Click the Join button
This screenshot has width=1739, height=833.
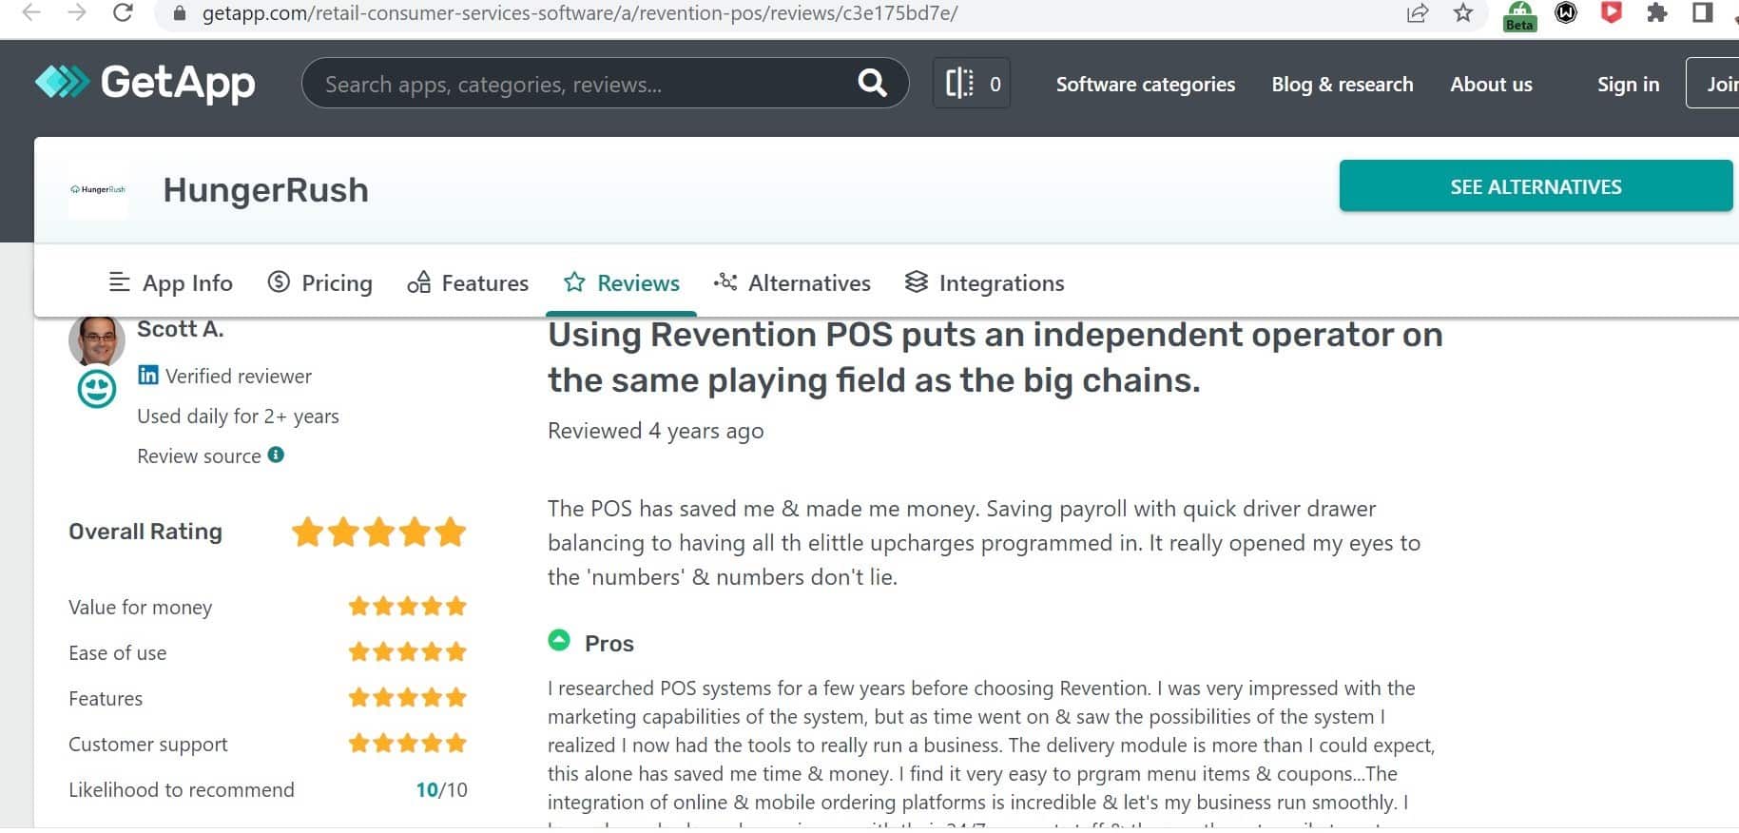click(1713, 83)
